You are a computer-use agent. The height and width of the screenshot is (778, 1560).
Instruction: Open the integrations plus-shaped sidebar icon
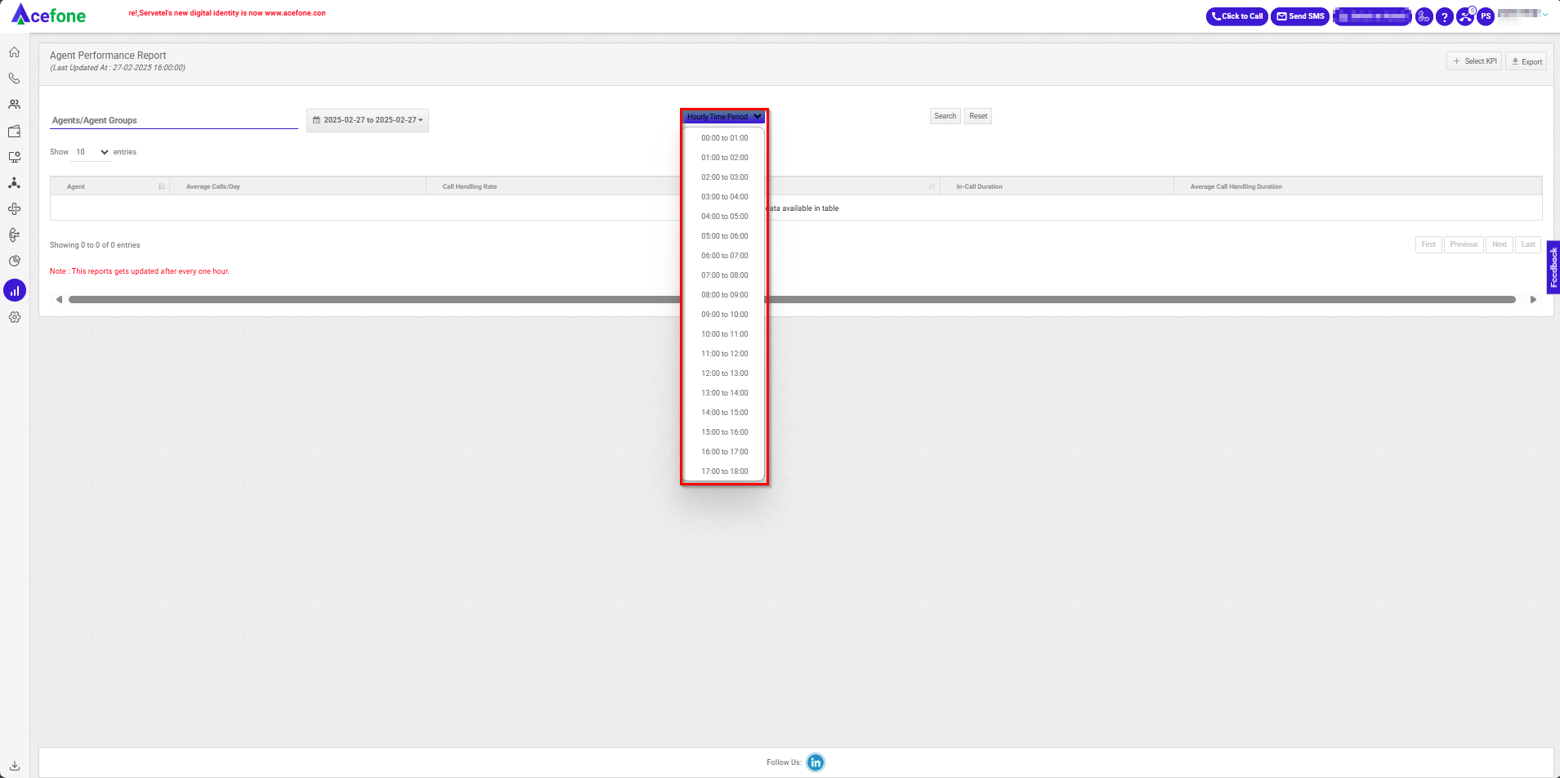point(14,209)
